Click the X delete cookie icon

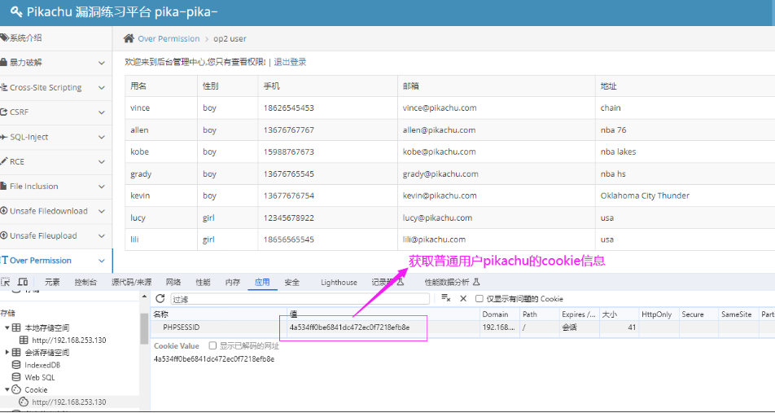pos(463,299)
